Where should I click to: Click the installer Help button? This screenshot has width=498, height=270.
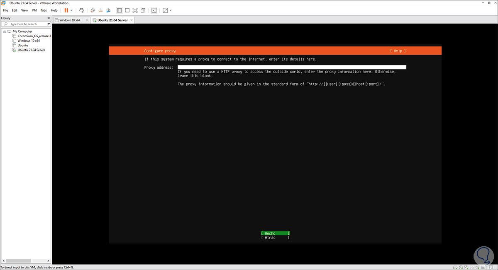(x=398, y=51)
